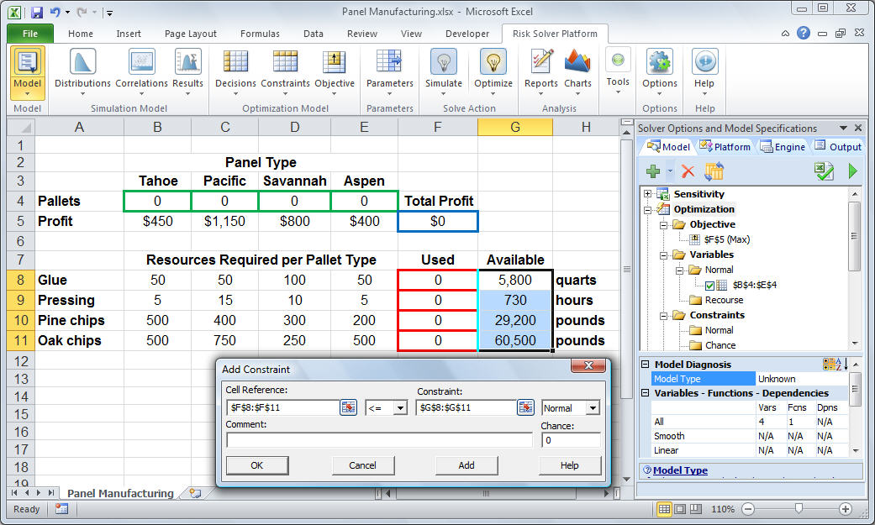Open the Charts analysis tool

(x=577, y=63)
